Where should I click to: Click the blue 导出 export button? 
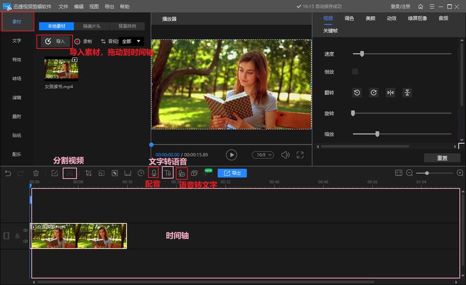[x=232, y=173]
